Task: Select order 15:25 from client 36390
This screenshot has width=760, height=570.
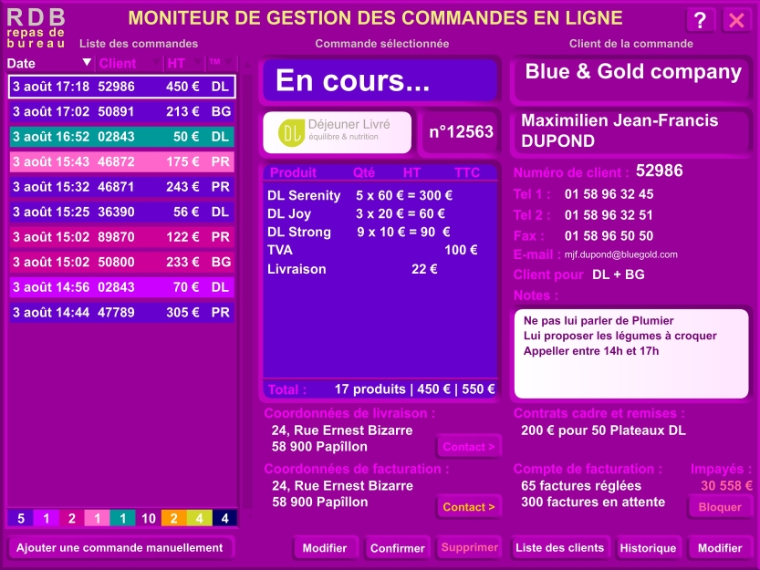Action: (122, 212)
